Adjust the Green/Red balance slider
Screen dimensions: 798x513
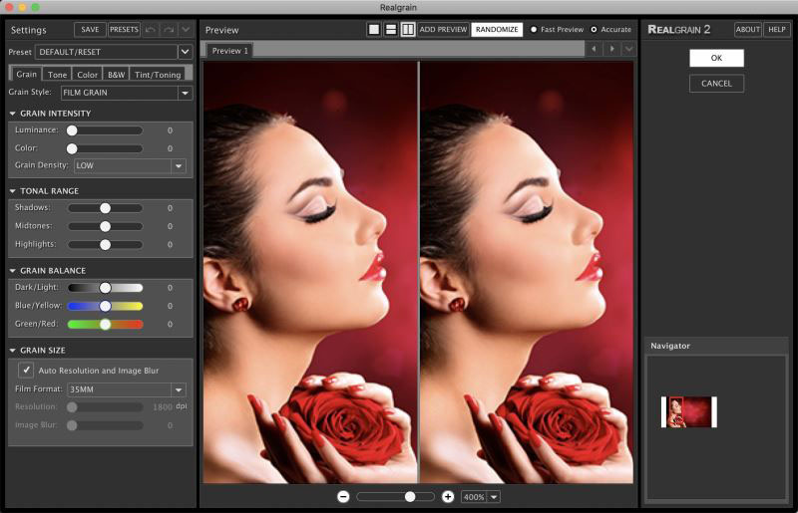coord(106,325)
